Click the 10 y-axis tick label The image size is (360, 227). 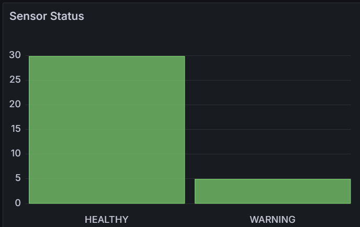point(16,154)
